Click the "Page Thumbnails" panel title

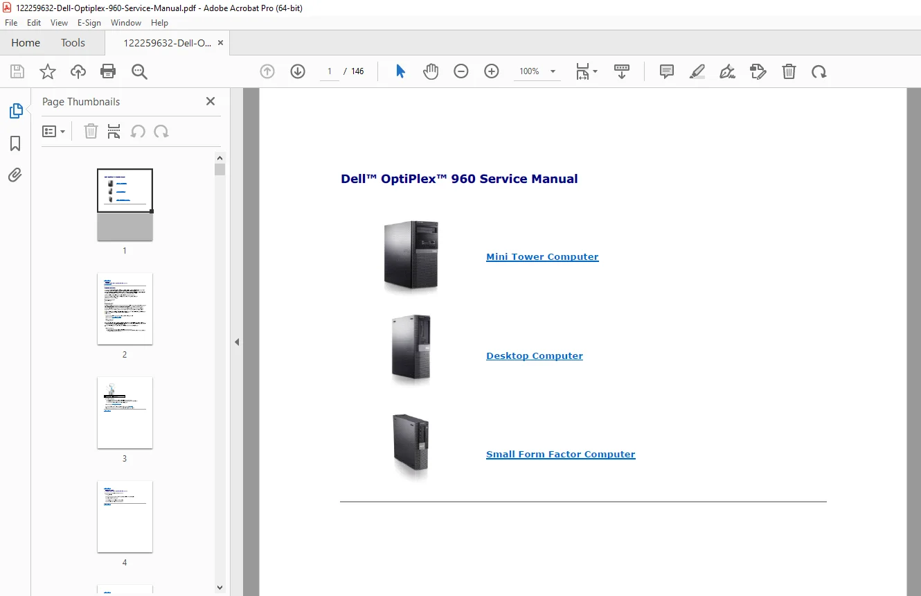81,101
